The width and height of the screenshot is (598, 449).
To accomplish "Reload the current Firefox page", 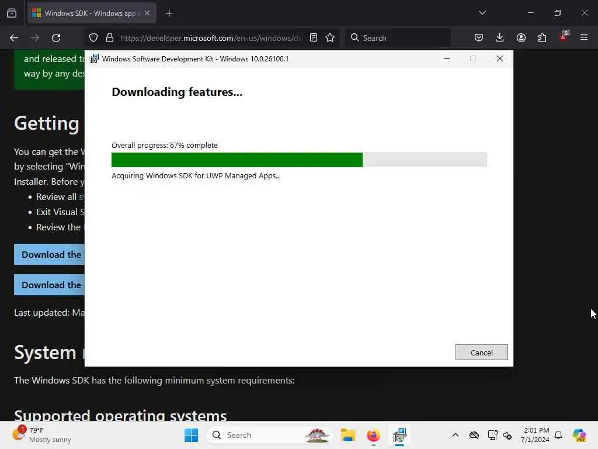I will 56,38.
